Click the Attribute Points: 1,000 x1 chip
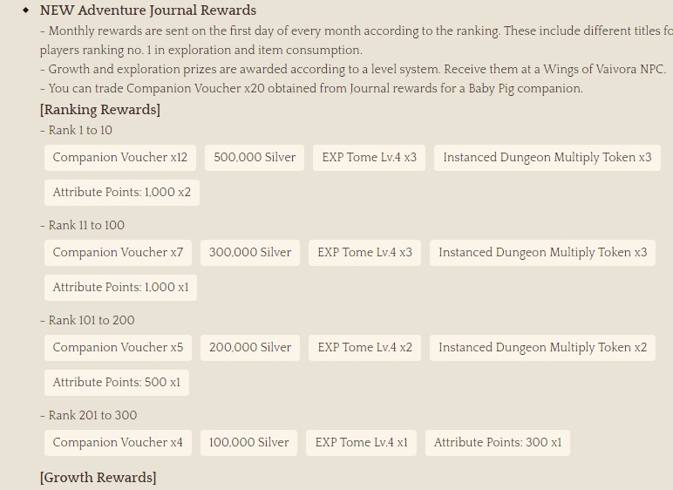673x490 pixels. [120, 288]
